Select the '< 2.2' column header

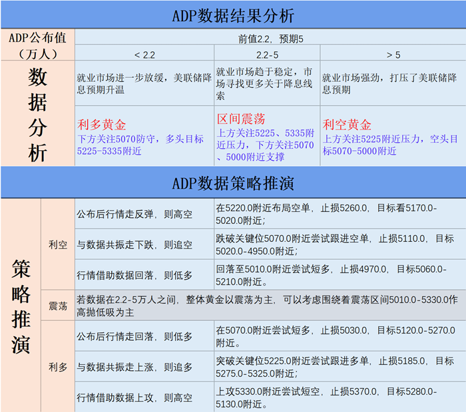144,54
